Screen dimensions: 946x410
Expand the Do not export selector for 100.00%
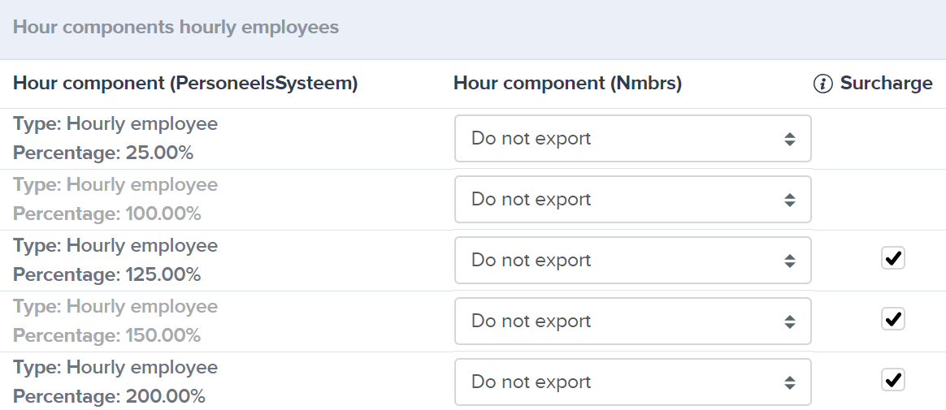click(633, 200)
